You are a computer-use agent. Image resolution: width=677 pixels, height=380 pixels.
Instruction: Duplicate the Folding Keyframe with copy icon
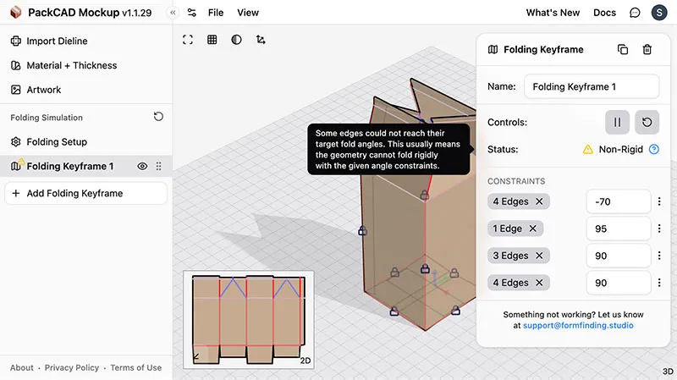point(623,50)
